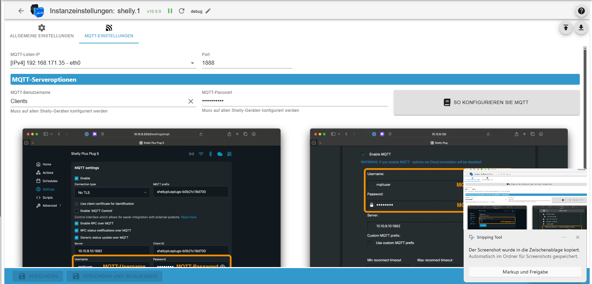Click the Snipping Tool app icon
Screen dimensions: 592x284
pos(471,237)
